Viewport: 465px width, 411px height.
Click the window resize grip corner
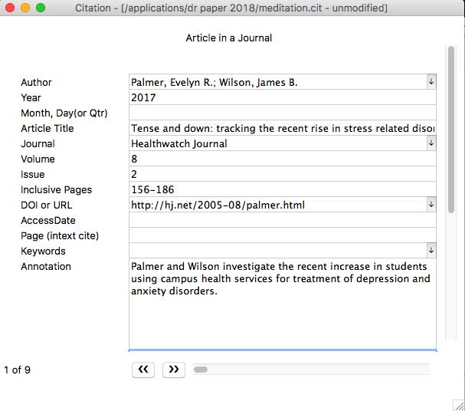458,404
